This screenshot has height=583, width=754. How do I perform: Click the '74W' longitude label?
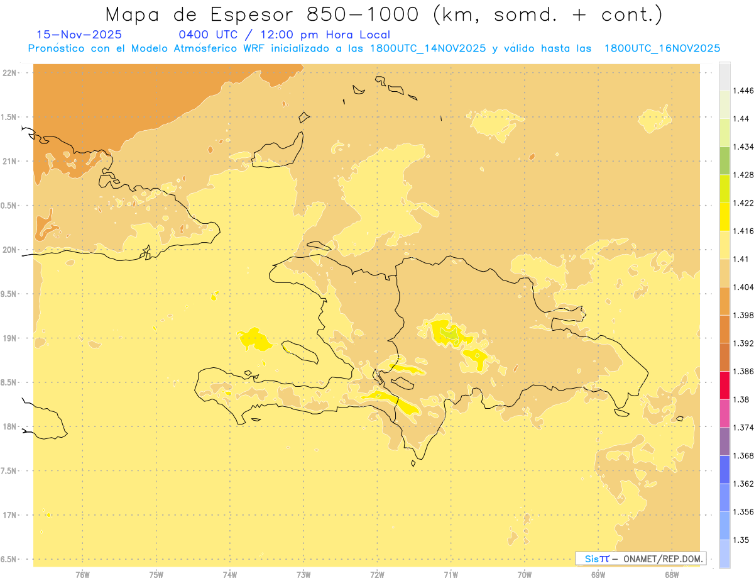230,574
